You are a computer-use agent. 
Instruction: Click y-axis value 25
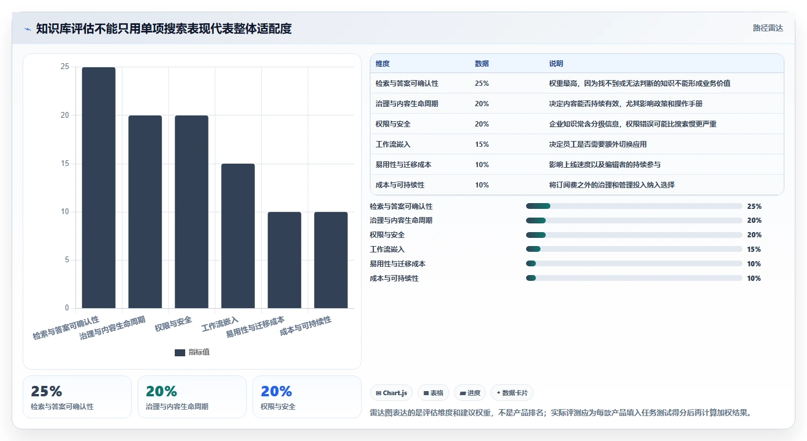pos(64,67)
